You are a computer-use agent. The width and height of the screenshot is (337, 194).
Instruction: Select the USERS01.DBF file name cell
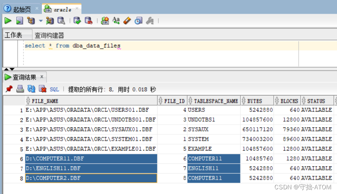(91, 110)
